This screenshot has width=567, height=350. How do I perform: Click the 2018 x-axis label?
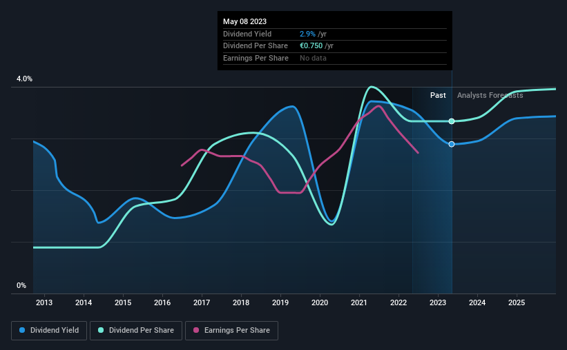241,302
